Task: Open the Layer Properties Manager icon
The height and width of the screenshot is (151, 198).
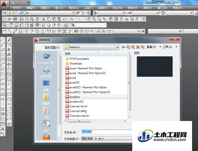Action: [4, 13]
